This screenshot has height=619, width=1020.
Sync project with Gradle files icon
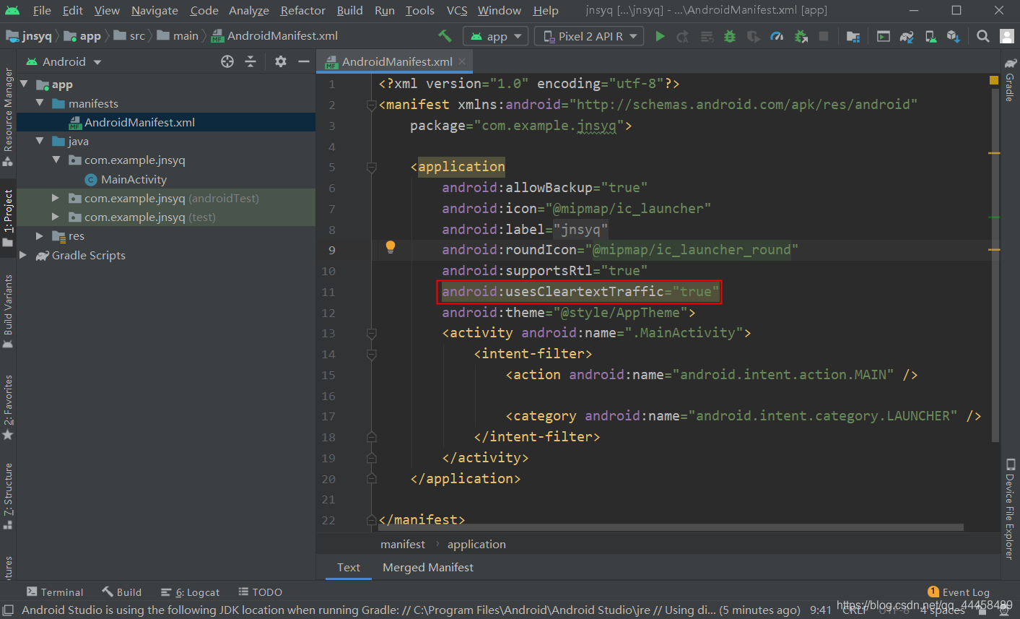point(907,36)
